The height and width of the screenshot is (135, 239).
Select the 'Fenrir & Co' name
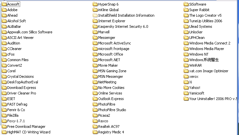point(16,110)
